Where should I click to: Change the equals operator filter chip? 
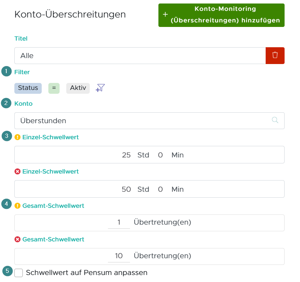[x=54, y=88]
